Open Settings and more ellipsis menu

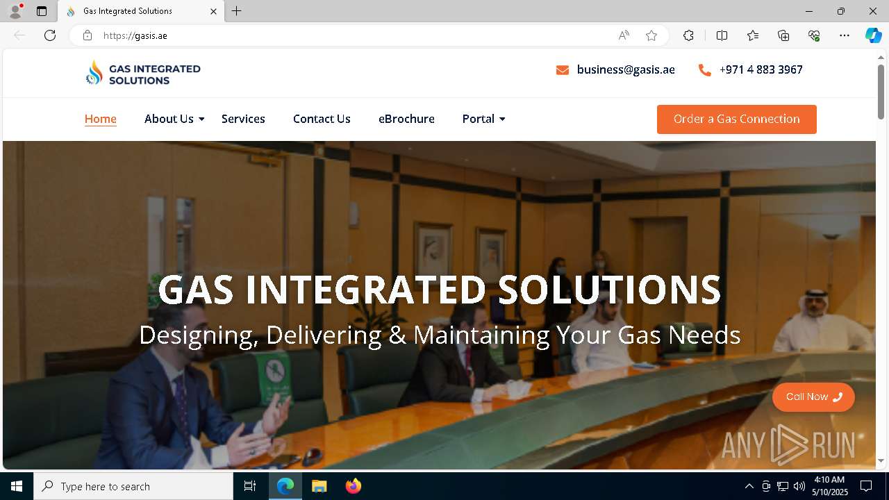pos(845,35)
